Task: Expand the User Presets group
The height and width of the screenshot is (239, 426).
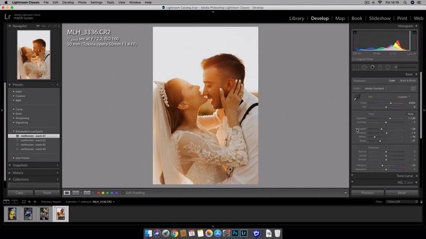Action: click(x=13, y=158)
